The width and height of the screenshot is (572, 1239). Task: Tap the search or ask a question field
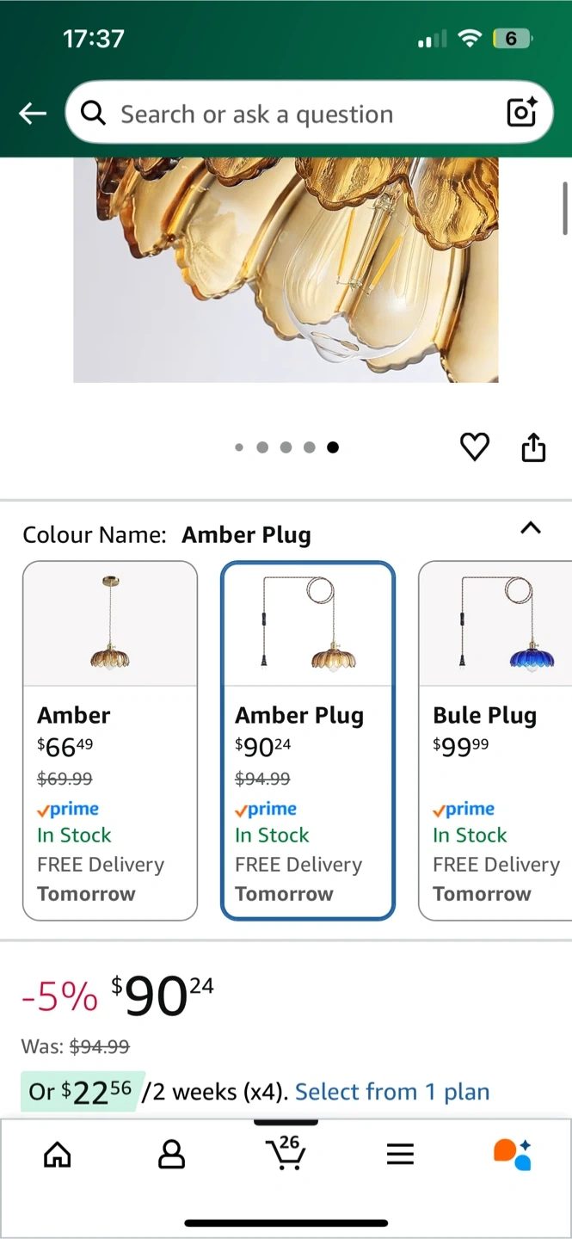(x=309, y=113)
